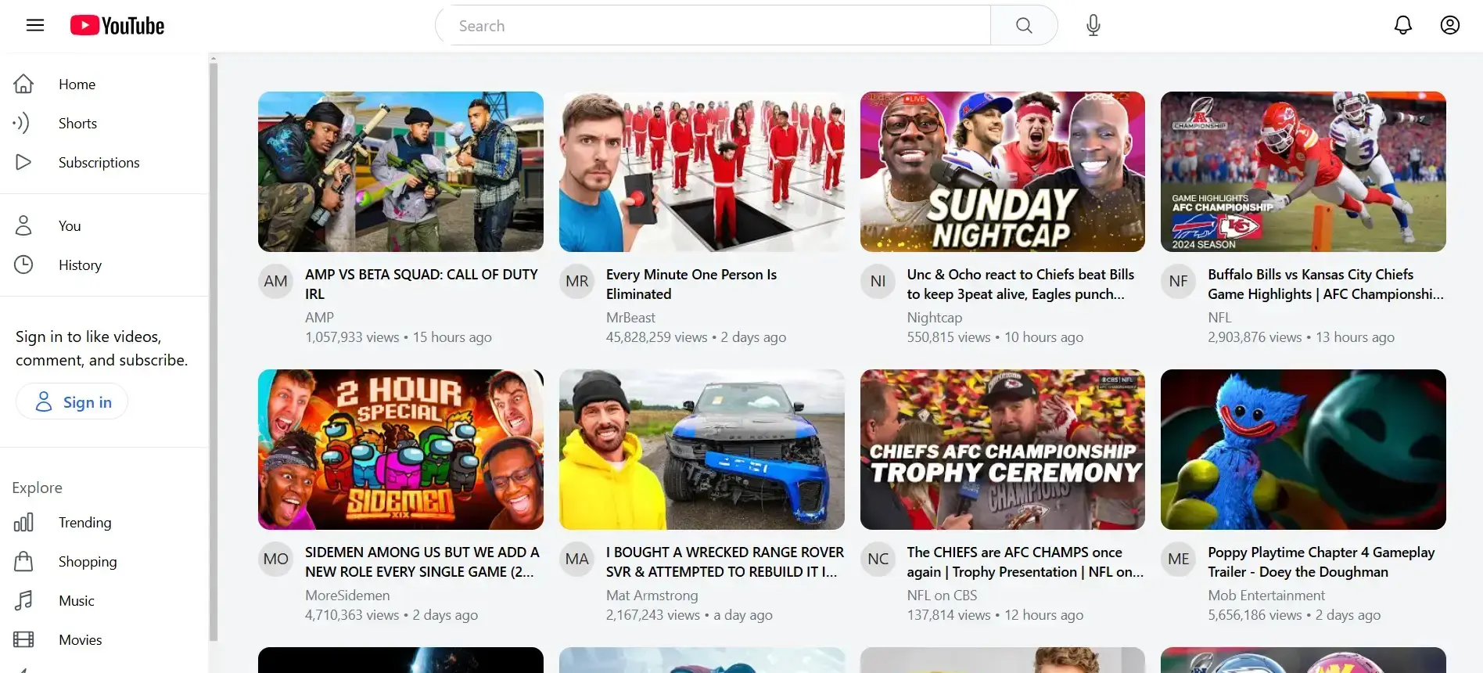Start voice search with microphone icon
This screenshot has width=1483, height=673.
pyautogui.click(x=1093, y=26)
